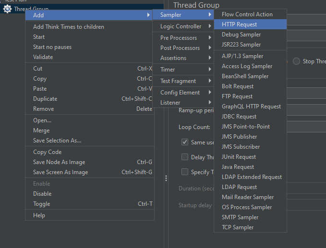This screenshot has height=248, width=326.
Task: Expand the Post Processors submenu
Action: pos(183,48)
